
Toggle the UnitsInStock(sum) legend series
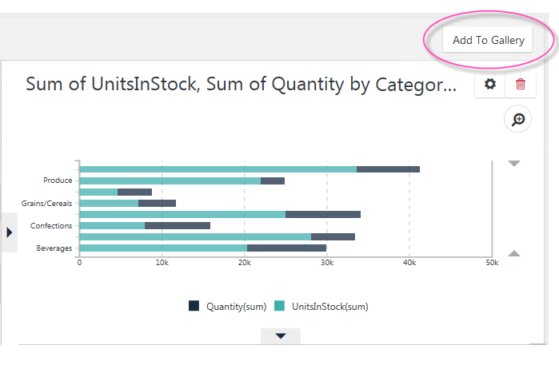click(329, 307)
